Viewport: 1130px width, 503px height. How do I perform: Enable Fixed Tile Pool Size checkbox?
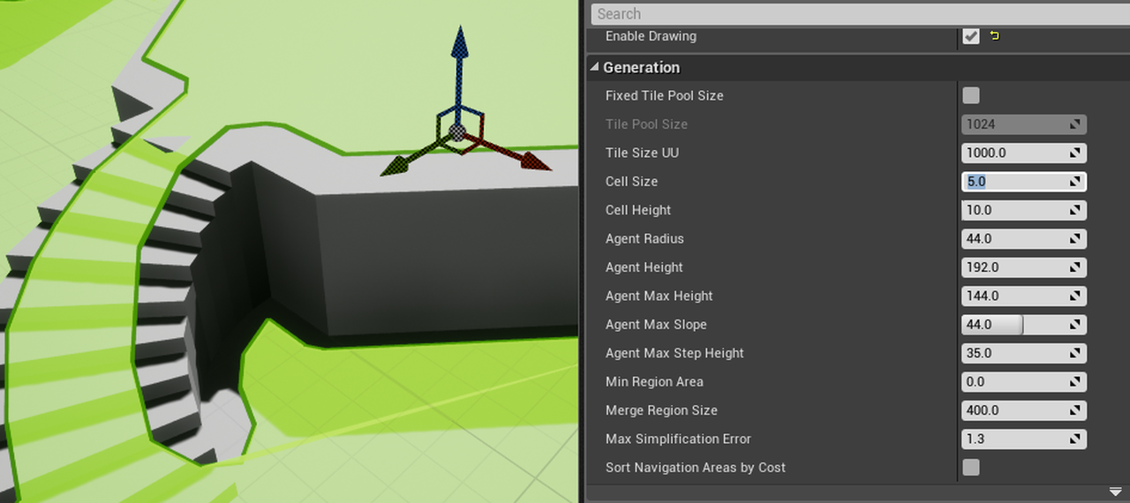971,95
